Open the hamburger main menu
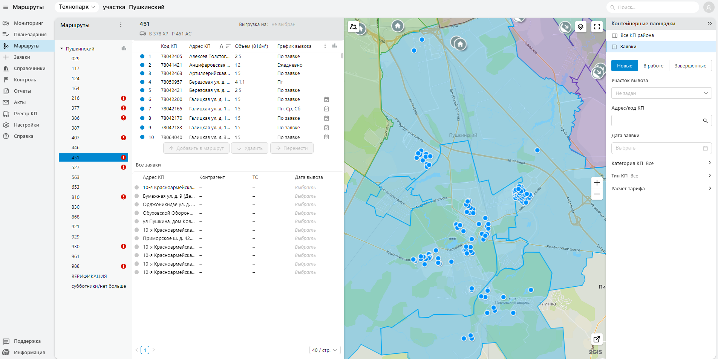Image resolution: width=718 pixels, height=359 pixels. pos(6,7)
